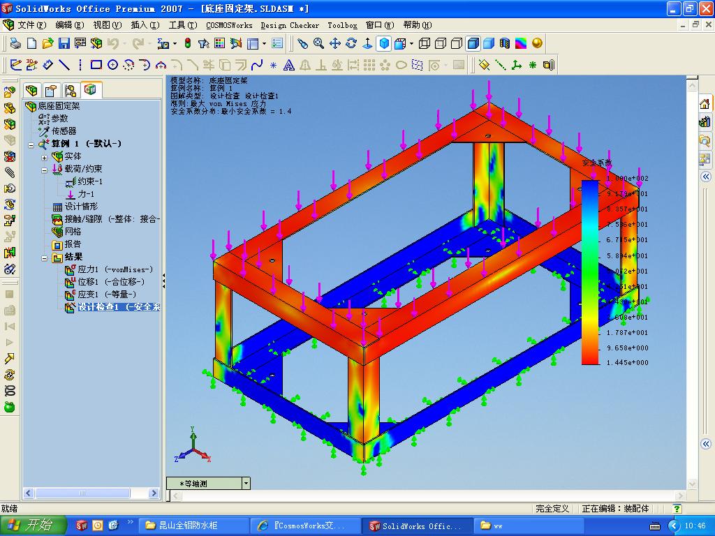Open the 文件(F) menu
This screenshot has width=715, height=536.
click(31, 25)
